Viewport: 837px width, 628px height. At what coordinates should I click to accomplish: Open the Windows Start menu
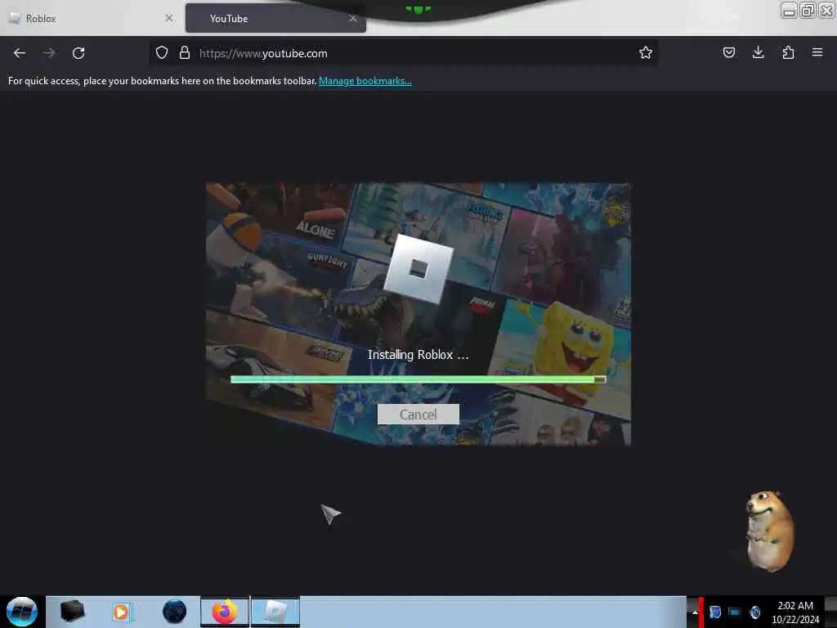[x=22, y=612]
